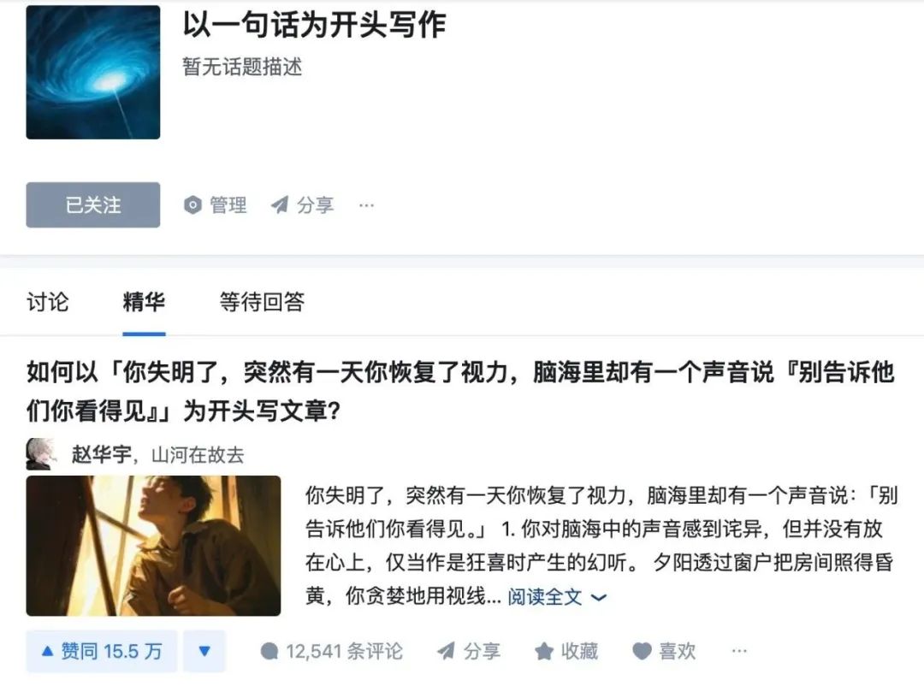This screenshot has height=692, width=924.
Task: Click the galaxy topic avatar image
Action: [93, 73]
